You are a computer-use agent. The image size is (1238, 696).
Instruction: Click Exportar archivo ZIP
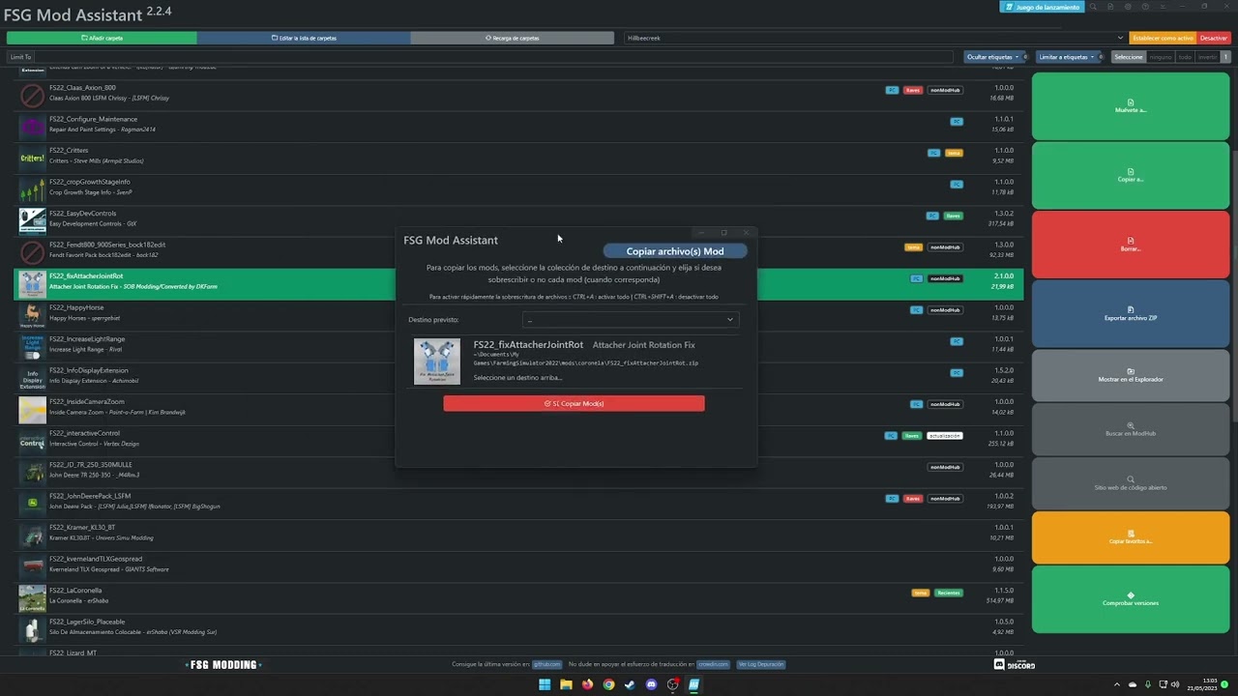pyautogui.click(x=1131, y=313)
